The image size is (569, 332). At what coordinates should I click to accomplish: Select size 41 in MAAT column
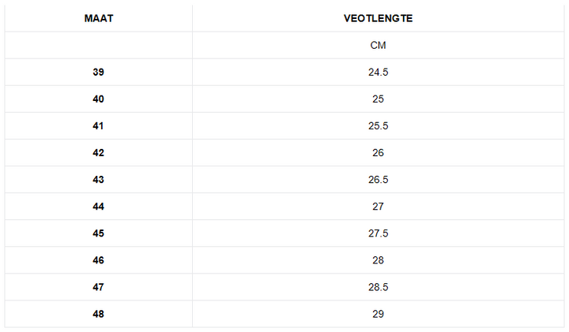tap(98, 125)
